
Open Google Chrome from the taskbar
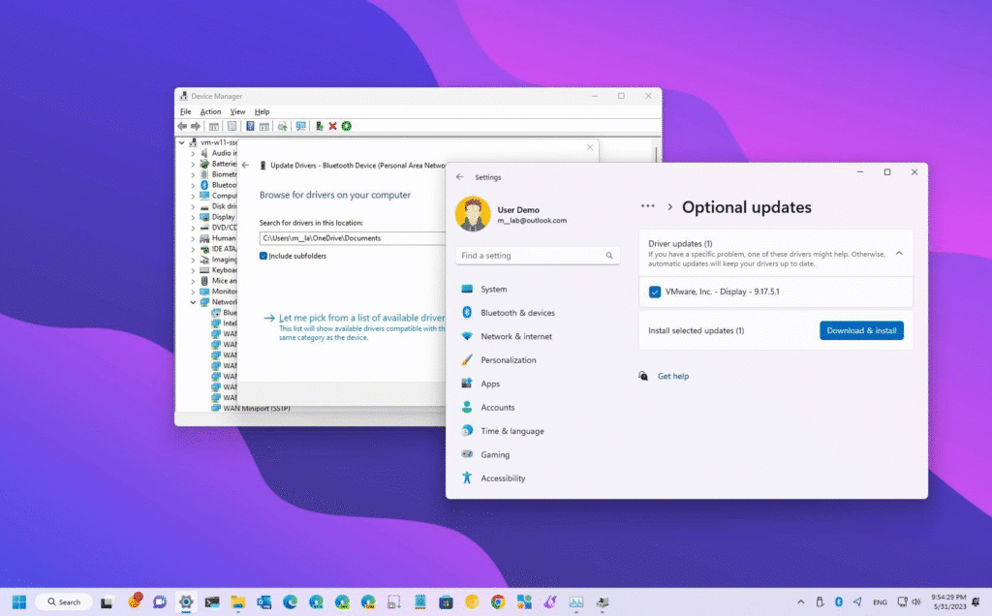point(498,601)
